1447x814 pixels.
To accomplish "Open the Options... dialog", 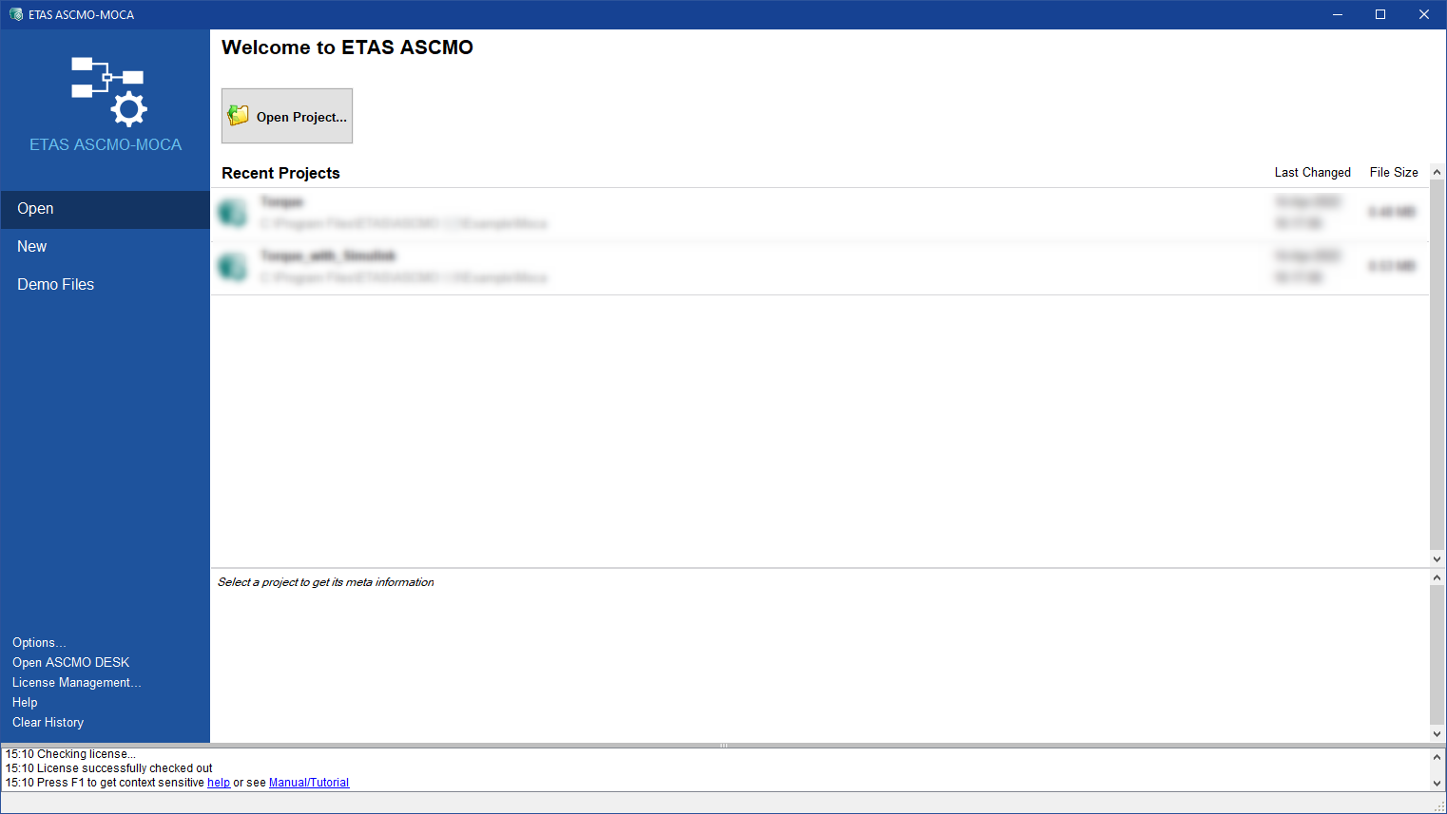I will (x=39, y=643).
